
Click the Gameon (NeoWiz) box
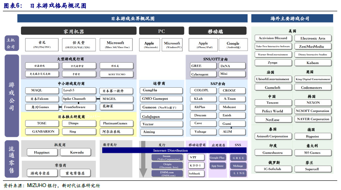coord(161,107)
